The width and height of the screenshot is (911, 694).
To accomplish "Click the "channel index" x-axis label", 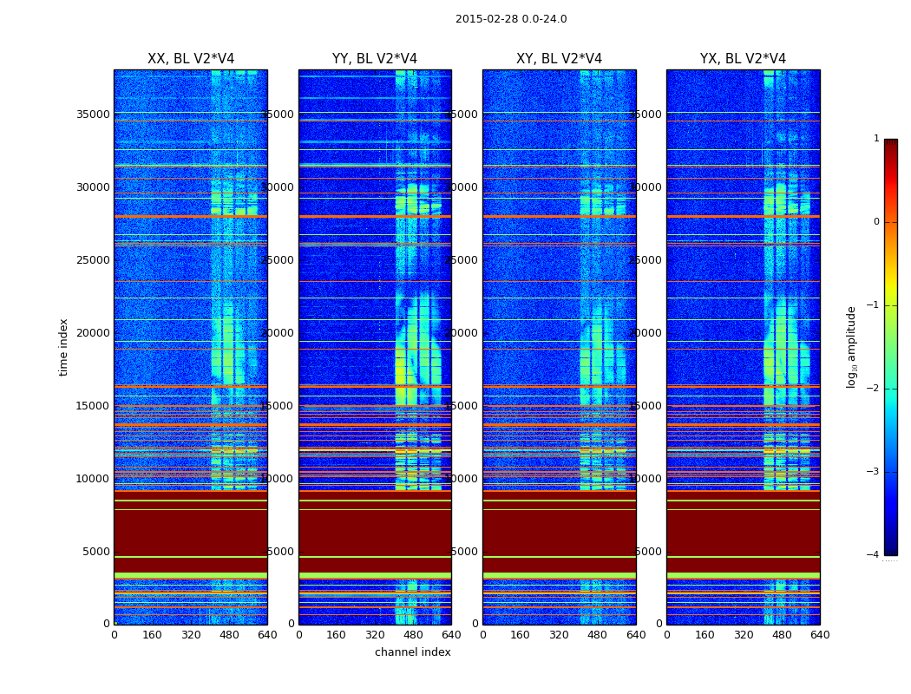I will pyautogui.click(x=413, y=652).
